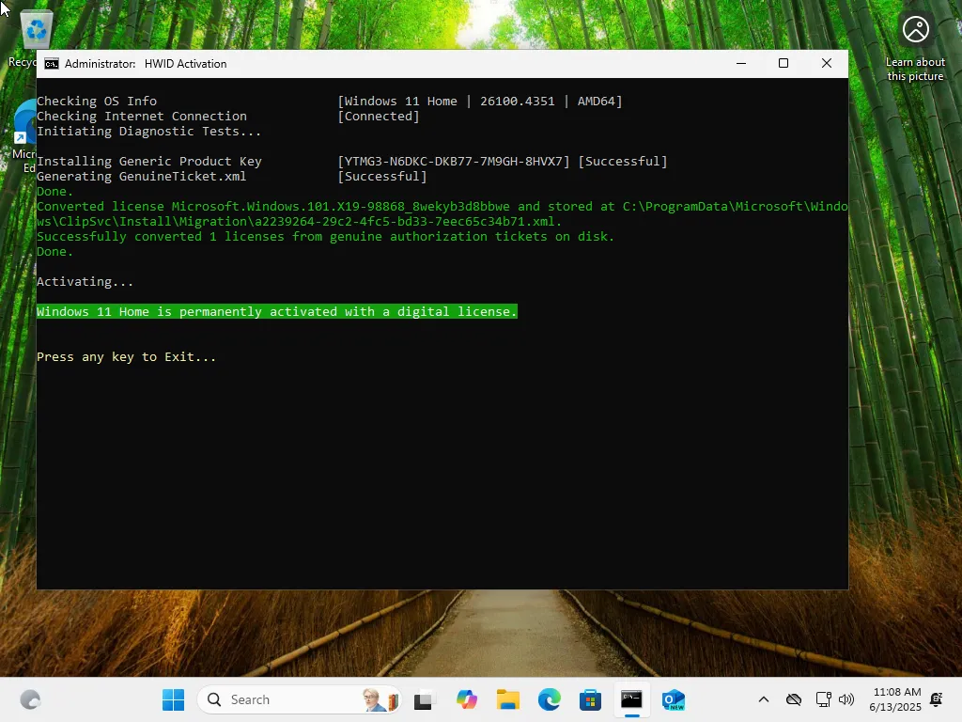Open network status tray icon
Viewport: 962px width, 722px height.
[823, 699]
